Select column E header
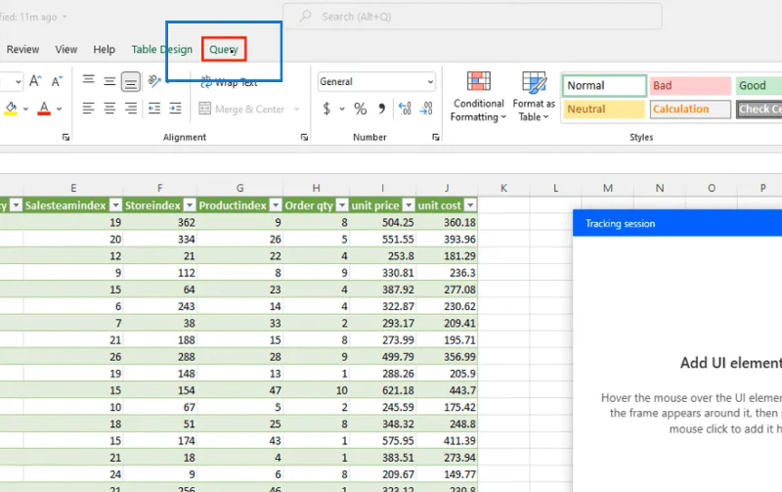The height and width of the screenshot is (492, 782). point(73,188)
